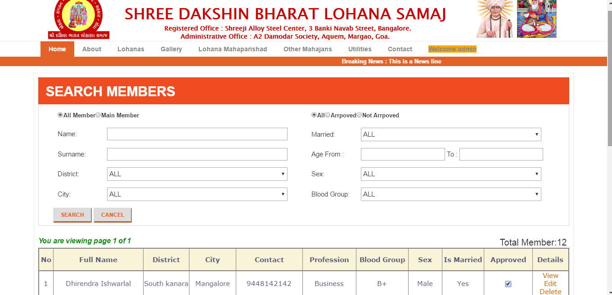
Task: Open the Married dropdown
Action: 451,134
